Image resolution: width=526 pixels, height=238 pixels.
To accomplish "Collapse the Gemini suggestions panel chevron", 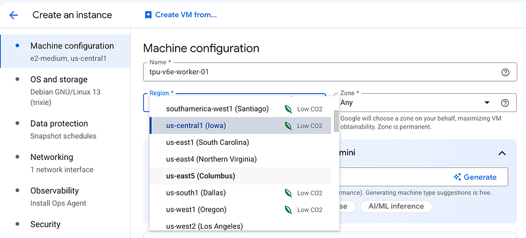I will click(502, 153).
